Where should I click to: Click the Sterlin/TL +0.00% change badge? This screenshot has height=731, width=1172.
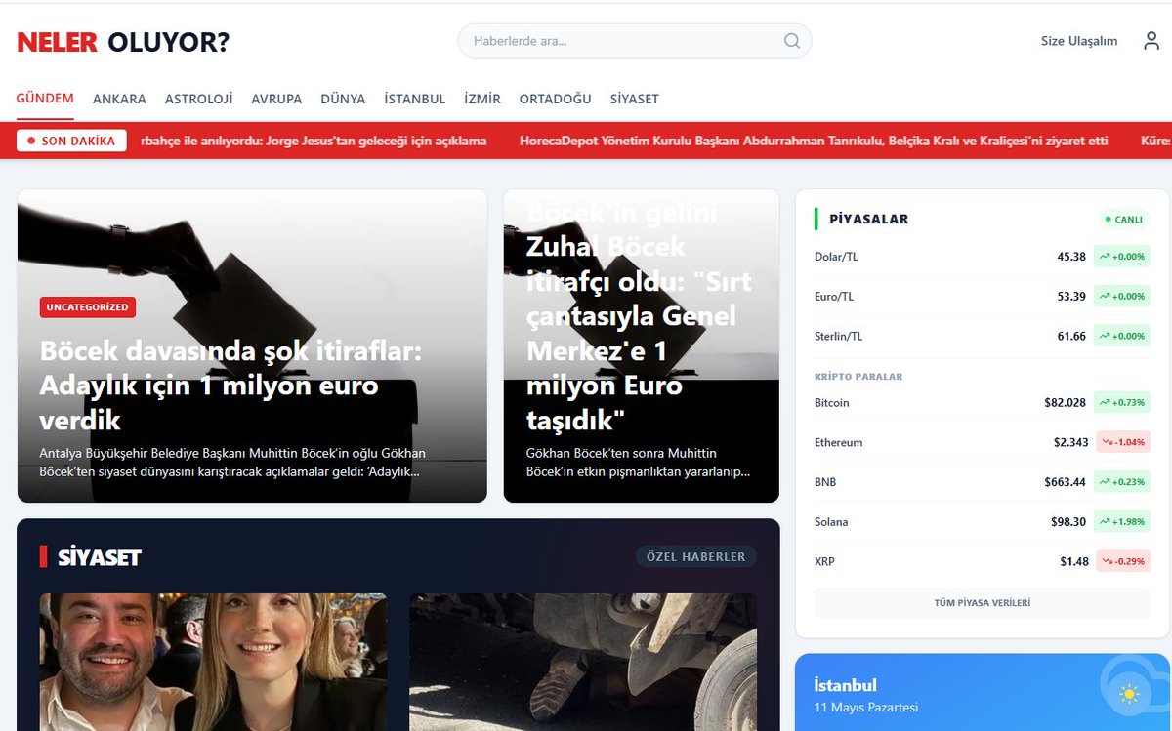1121,336
